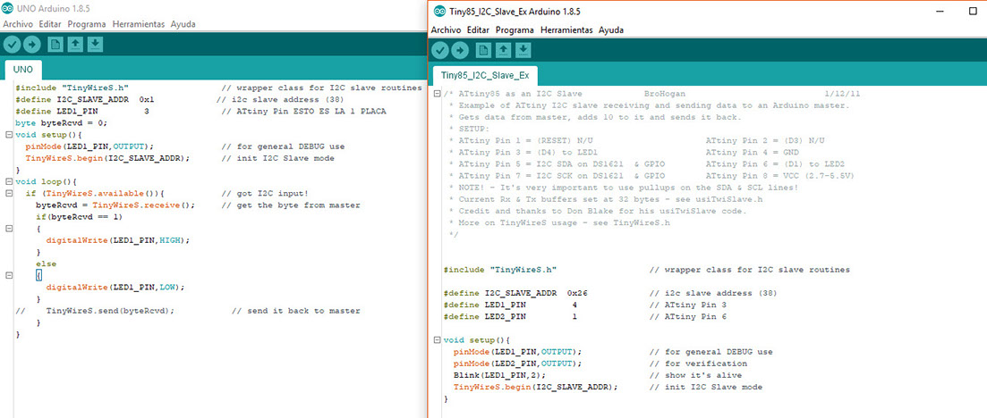The height and width of the screenshot is (418, 987).
Task: Maximize the Tiny85_I2C_Slave_Ex window
Action: [973, 12]
